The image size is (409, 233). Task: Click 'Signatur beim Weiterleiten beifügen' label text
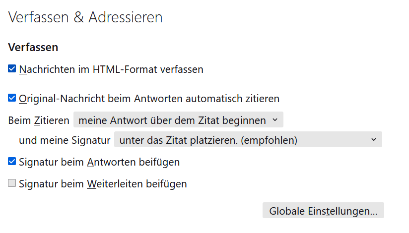(x=103, y=184)
